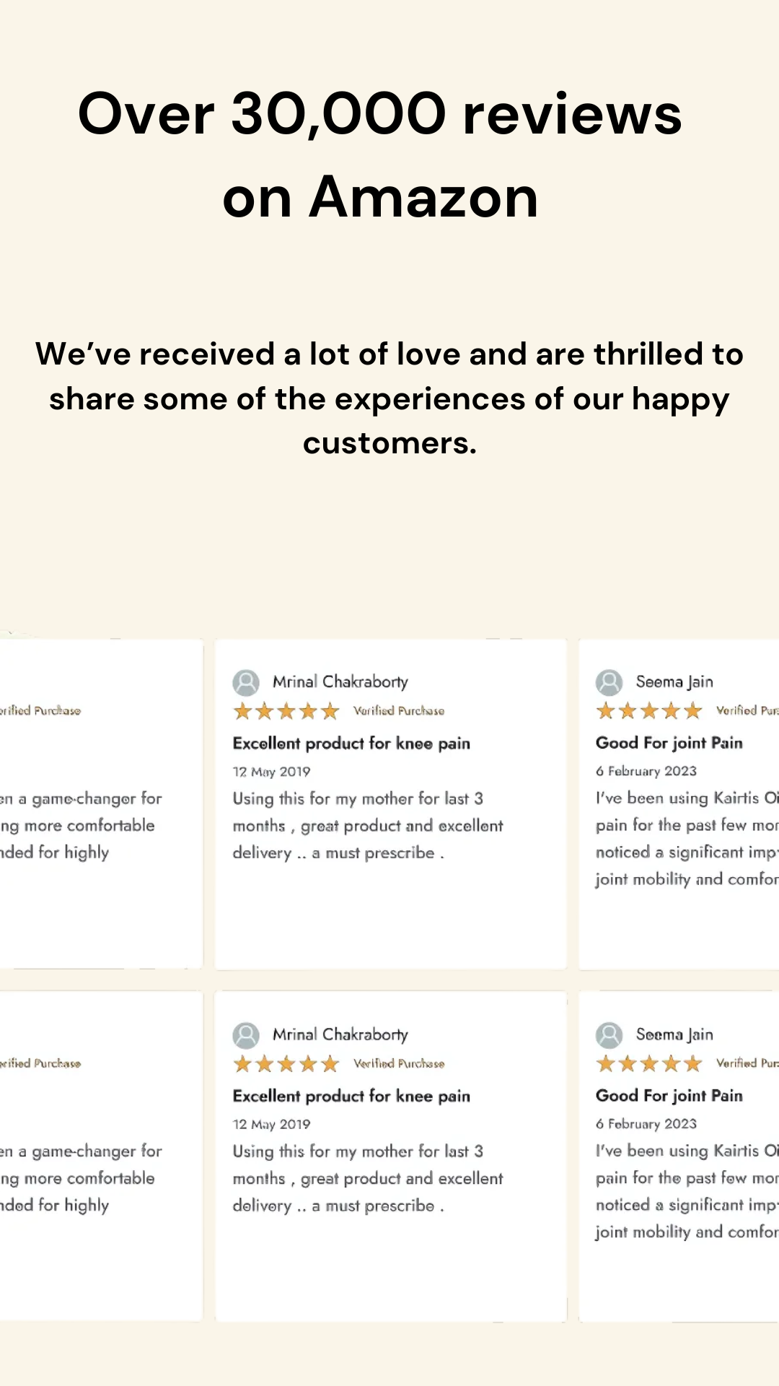
Task: Click Seema Jain's avatar in the lower review card
Action: pyautogui.click(x=609, y=1035)
